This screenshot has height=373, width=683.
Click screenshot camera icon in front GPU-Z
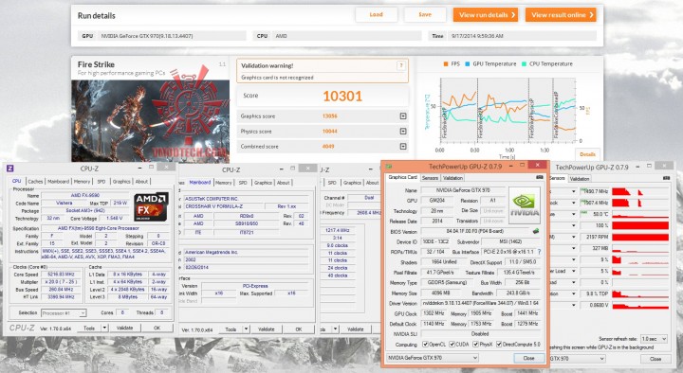(539, 177)
